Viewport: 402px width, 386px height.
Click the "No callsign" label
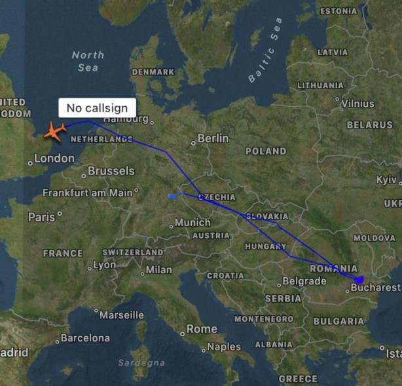point(97,108)
